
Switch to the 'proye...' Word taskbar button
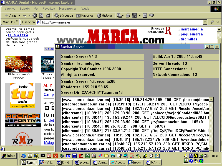pyautogui.click(x=82, y=162)
